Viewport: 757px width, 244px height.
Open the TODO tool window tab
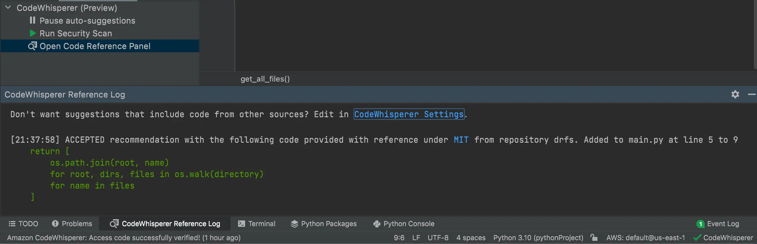(x=23, y=224)
